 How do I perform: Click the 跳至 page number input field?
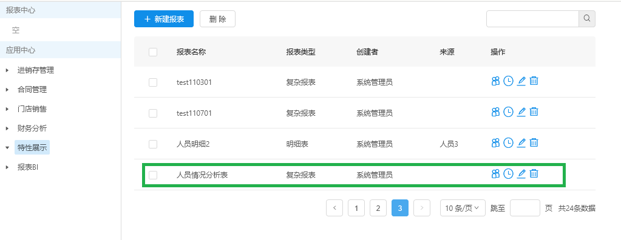[x=524, y=208]
